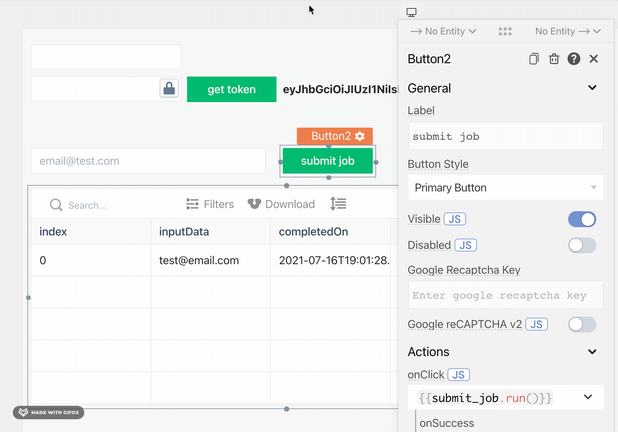Open help for Button2 properties
This screenshot has height=432, width=618.
574,59
